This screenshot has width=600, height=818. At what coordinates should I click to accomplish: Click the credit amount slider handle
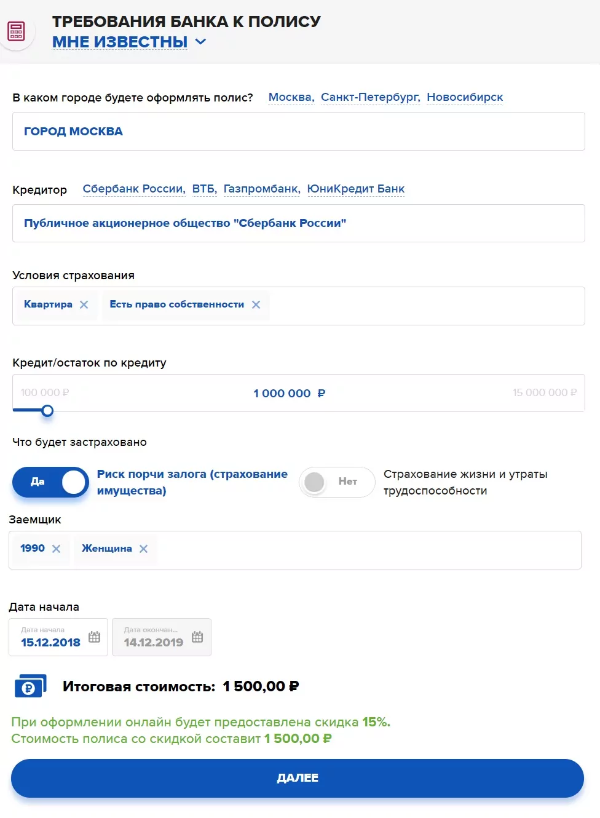coord(47,410)
